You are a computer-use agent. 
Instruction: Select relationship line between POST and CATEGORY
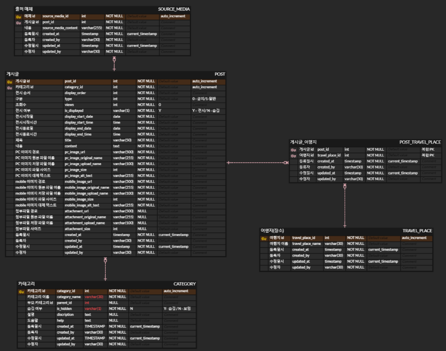click(x=105, y=269)
